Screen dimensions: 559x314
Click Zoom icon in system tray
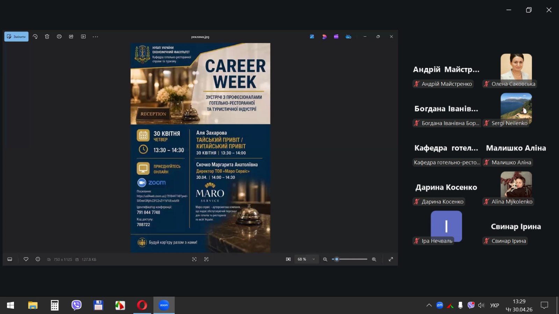(x=440, y=305)
